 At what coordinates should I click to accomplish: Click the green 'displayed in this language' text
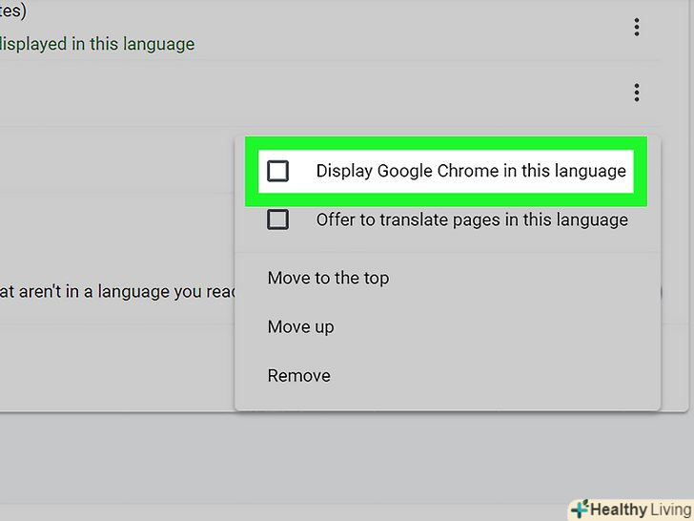click(97, 44)
